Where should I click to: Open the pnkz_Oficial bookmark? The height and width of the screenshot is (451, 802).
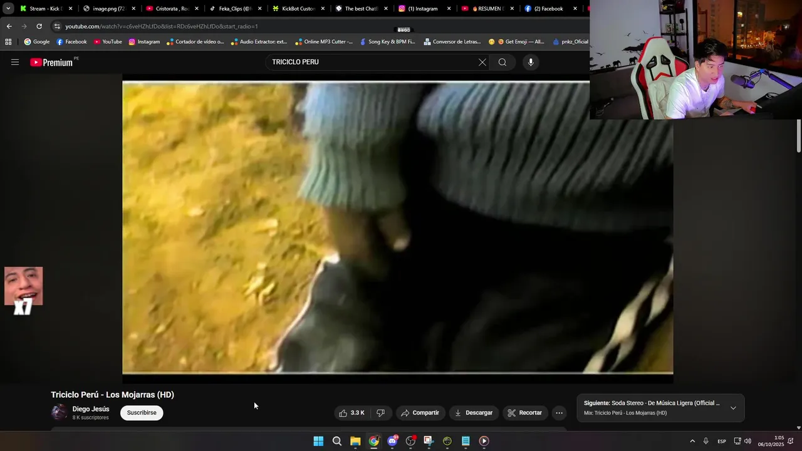570,42
